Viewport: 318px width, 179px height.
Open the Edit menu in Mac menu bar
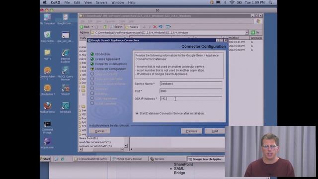click(x=77, y=2)
